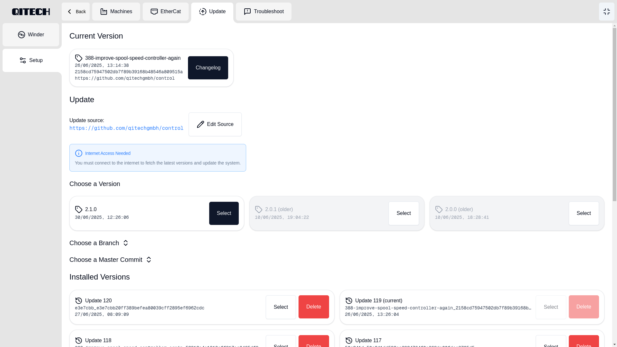
Task: Click the Machines tab factory icon
Action: [x=104, y=12]
